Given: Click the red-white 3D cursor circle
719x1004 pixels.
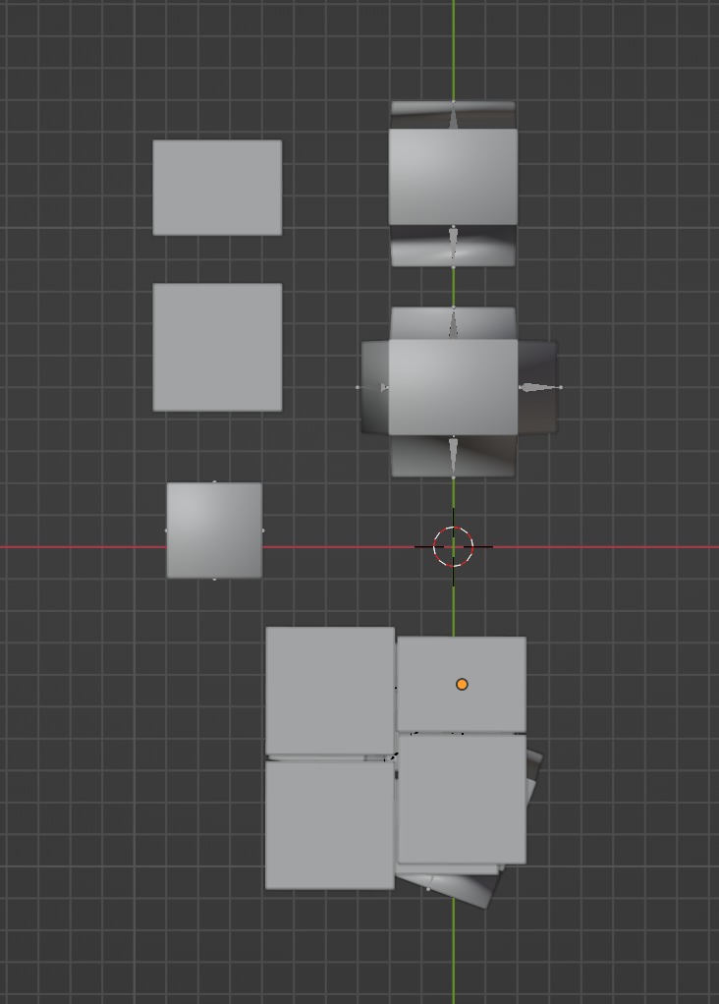Looking at the screenshot, I should click(453, 547).
